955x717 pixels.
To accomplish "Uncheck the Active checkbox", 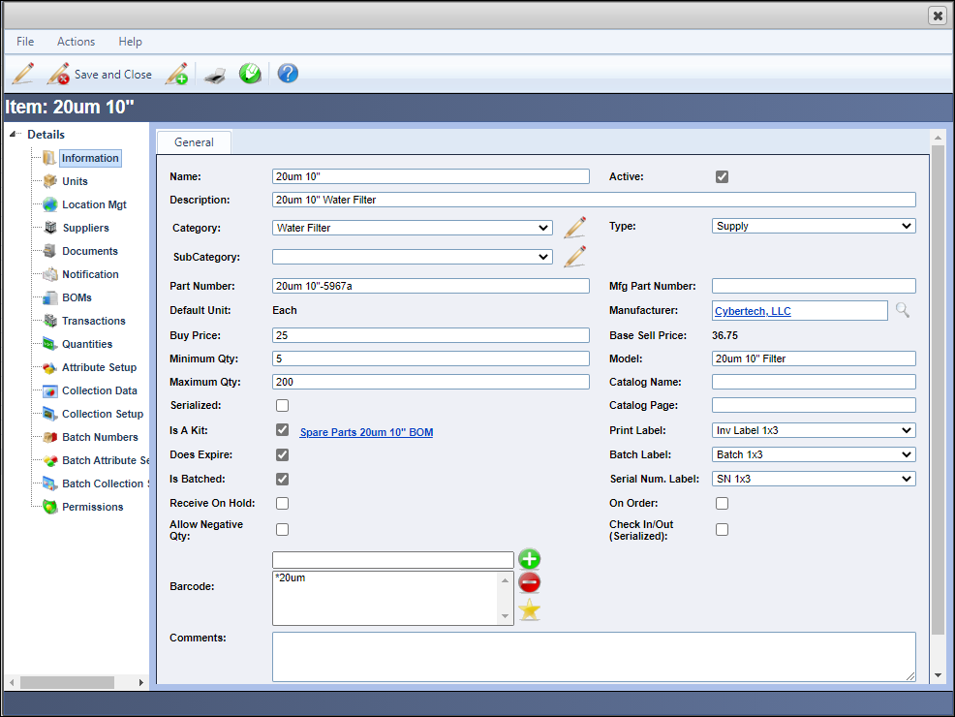I will [x=722, y=176].
